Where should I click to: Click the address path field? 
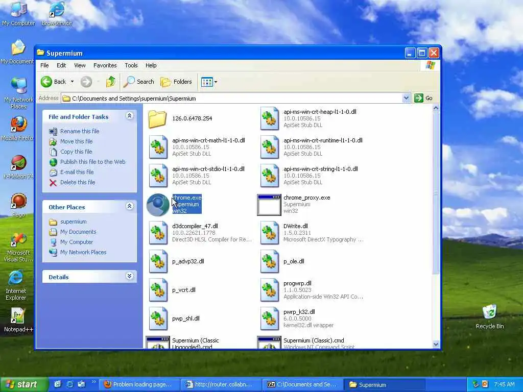[232, 99]
